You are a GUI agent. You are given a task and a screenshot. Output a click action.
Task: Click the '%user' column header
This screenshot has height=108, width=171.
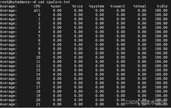(56, 6)
